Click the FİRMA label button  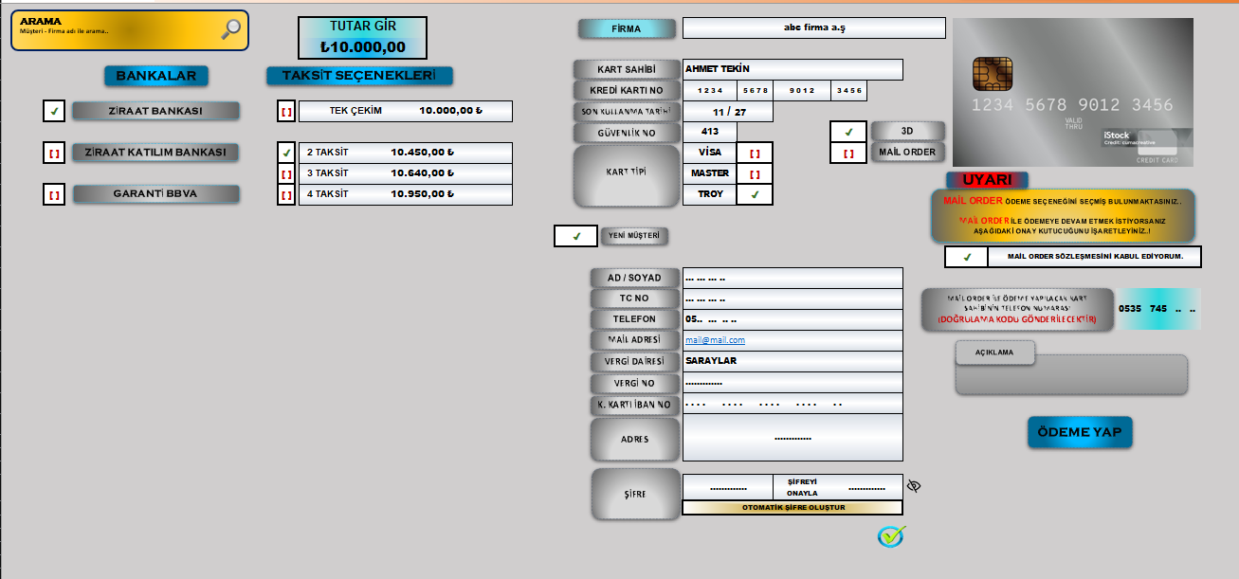click(x=627, y=29)
